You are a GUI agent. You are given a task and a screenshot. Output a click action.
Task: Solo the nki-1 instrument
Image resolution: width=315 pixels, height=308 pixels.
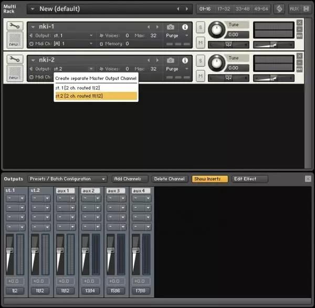(201, 27)
